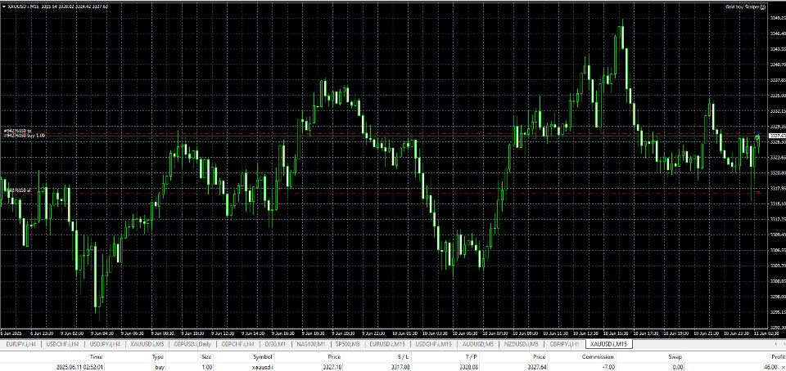786x371 pixels.
Task: Switch to the USDJPY.i,H4 chart tab
Action: [x=105, y=345]
